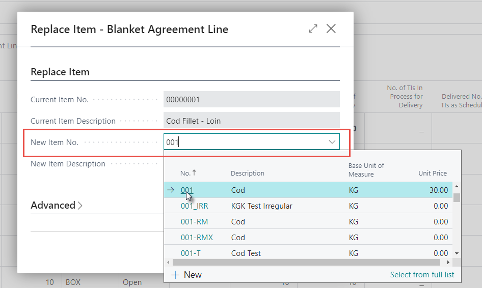
Task: Click the Unit Price column header
Action: point(432,174)
